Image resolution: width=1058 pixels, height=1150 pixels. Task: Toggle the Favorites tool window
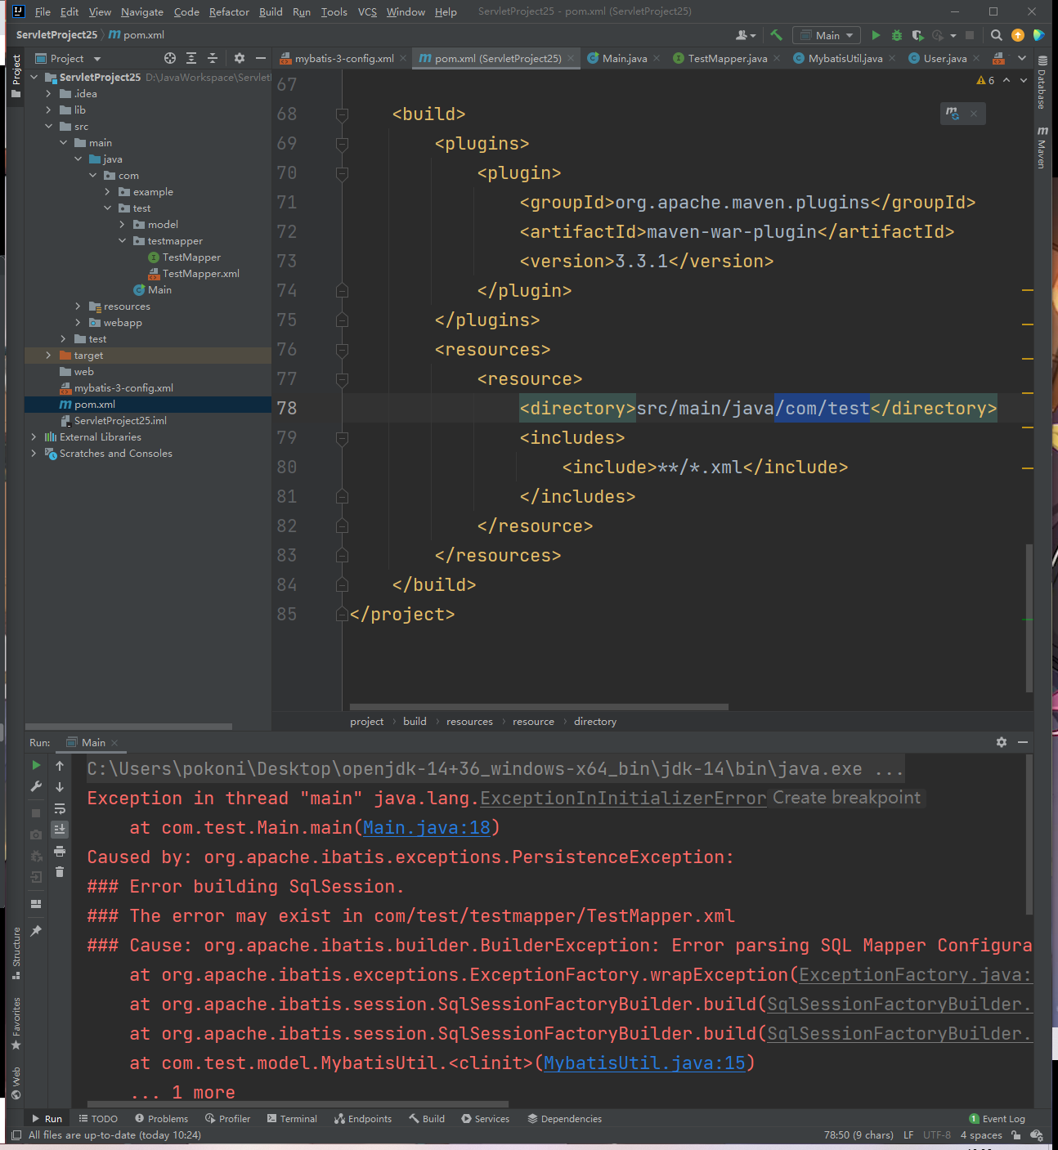pos(16,1022)
